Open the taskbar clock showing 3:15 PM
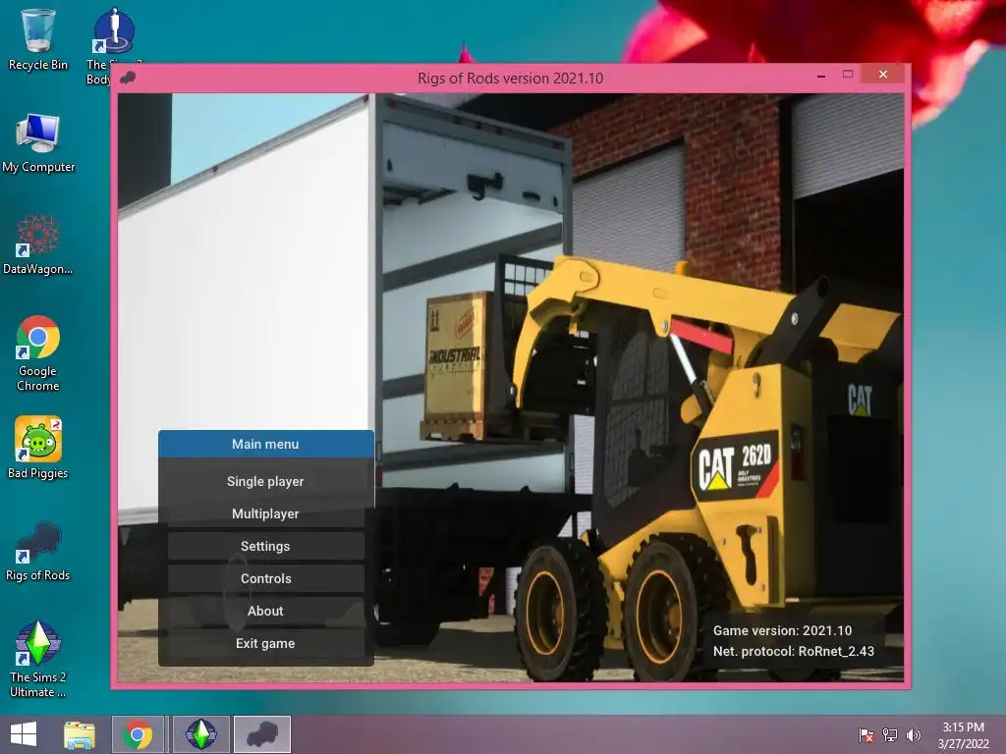The height and width of the screenshot is (754, 1006). click(963, 735)
